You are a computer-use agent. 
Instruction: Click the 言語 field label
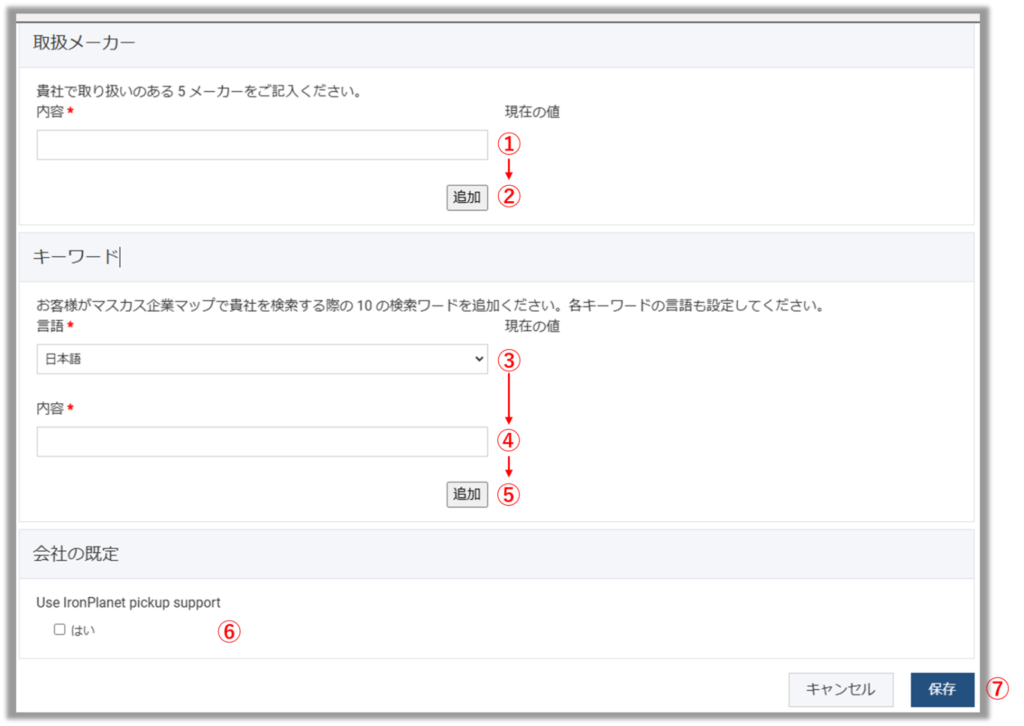50,326
